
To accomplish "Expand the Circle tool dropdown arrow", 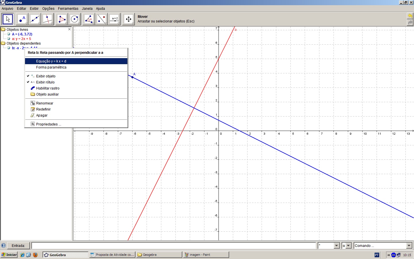I will pyautogui.click(x=79, y=24).
